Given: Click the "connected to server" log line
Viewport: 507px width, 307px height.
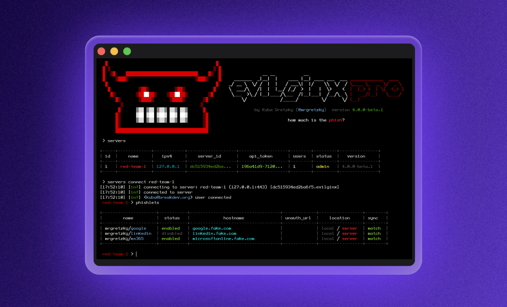Looking at the screenshot, I should [146, 192].
